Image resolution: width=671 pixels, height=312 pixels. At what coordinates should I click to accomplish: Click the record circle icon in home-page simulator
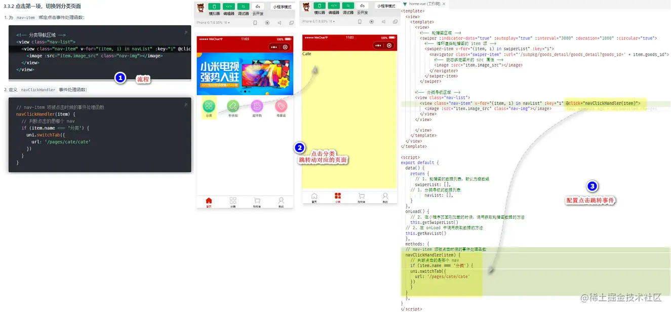click(267, 23)
